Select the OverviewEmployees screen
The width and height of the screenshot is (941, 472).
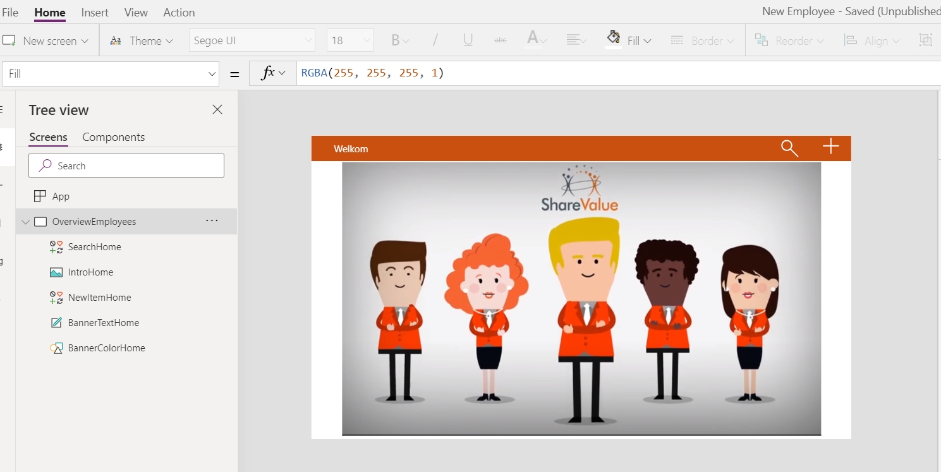[x=94, y=222]
